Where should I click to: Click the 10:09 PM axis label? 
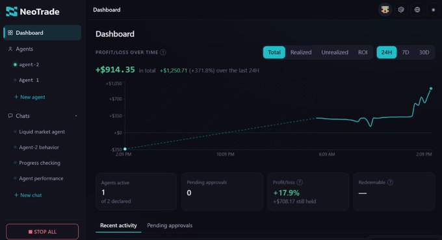click(x=226, y=154)
